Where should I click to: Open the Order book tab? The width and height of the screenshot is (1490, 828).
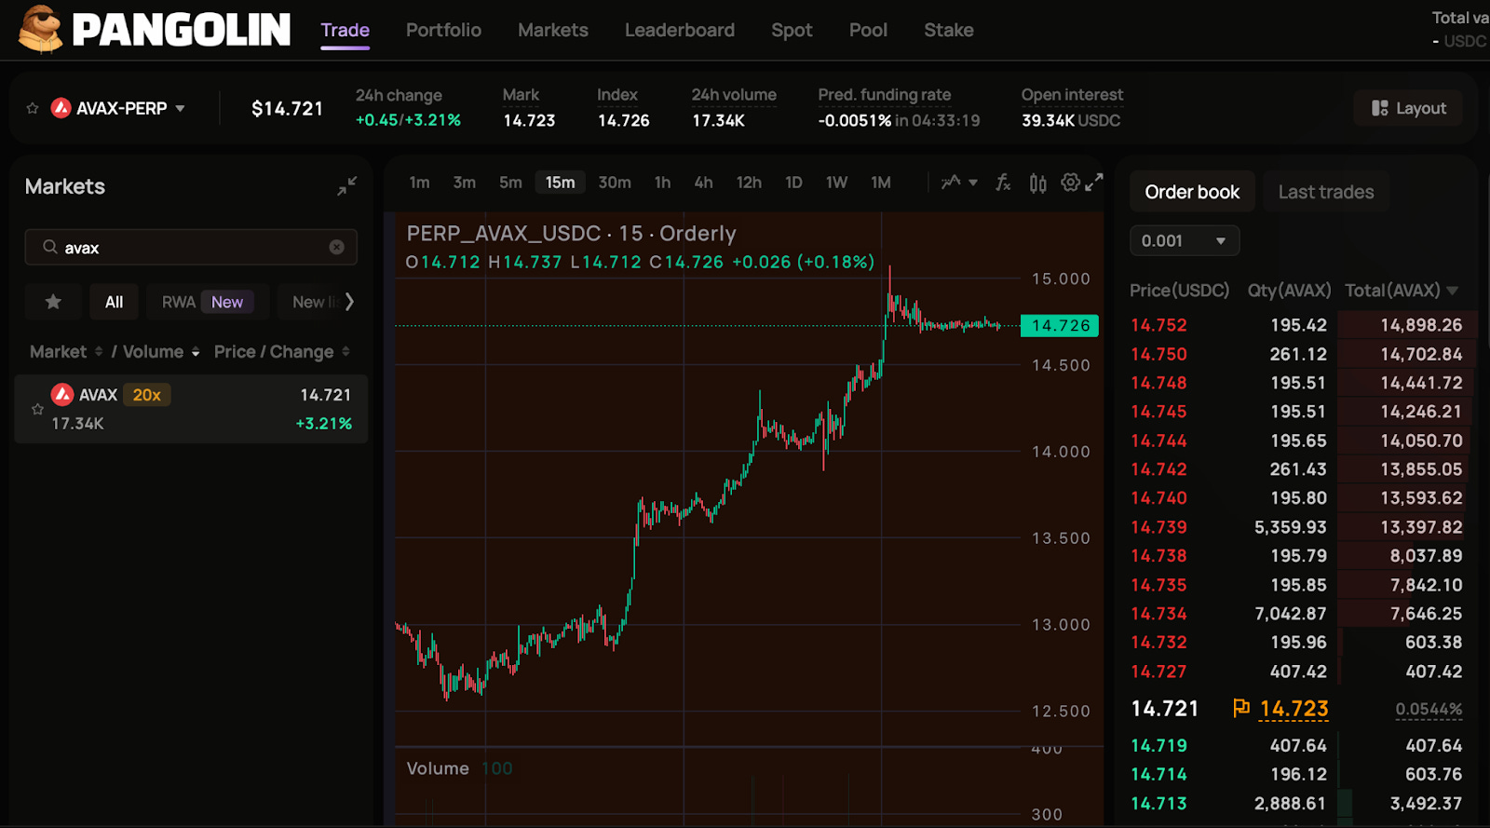coord(1192,192)
